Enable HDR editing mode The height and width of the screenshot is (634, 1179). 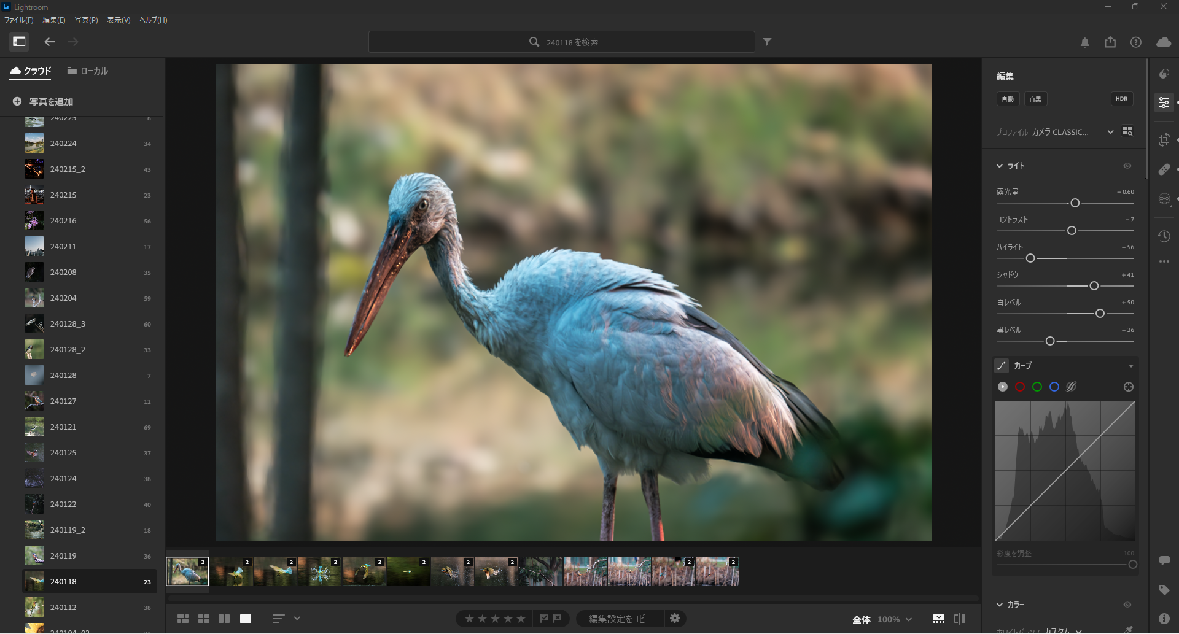pos(1121,99)
